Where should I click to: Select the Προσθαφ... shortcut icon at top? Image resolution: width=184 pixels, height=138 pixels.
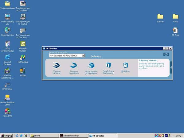[x=23, y=6]
